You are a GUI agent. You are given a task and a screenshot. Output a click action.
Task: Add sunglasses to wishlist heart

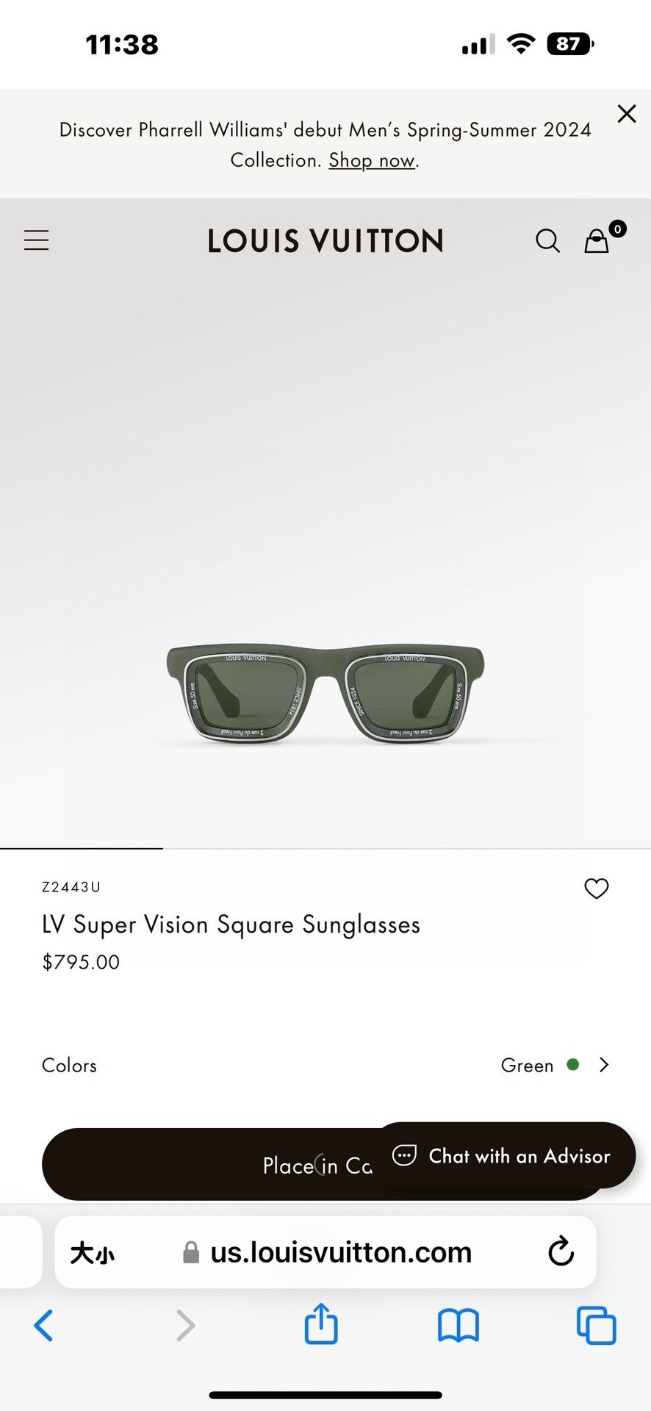pyautogui.click(x=596, y=888)
